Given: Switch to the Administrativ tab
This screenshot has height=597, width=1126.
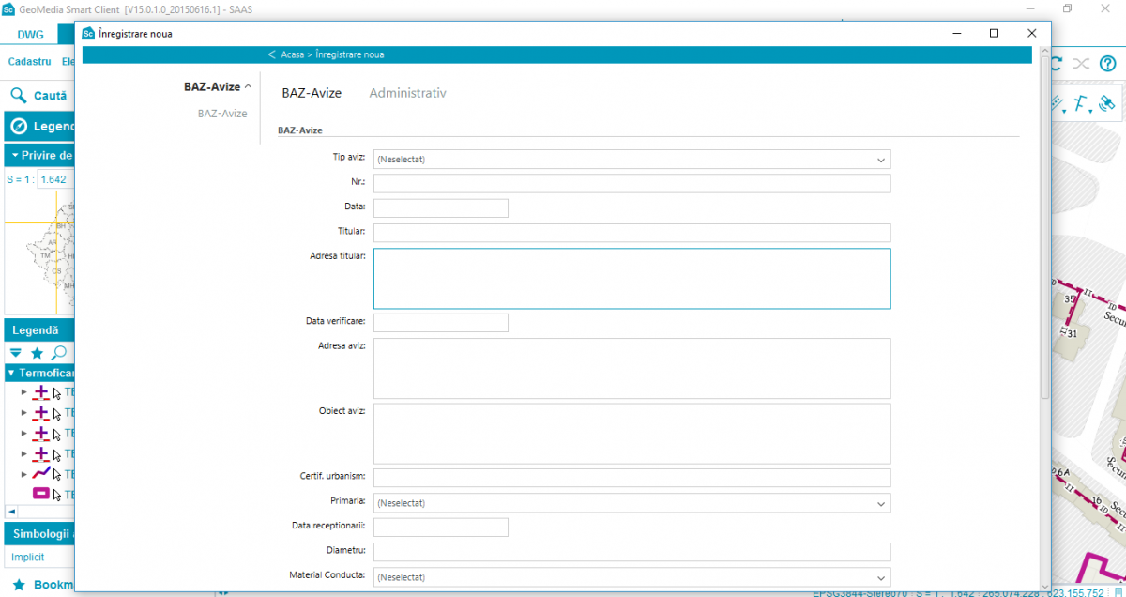Looking at the screenshot, I should (x=407, y=93).
